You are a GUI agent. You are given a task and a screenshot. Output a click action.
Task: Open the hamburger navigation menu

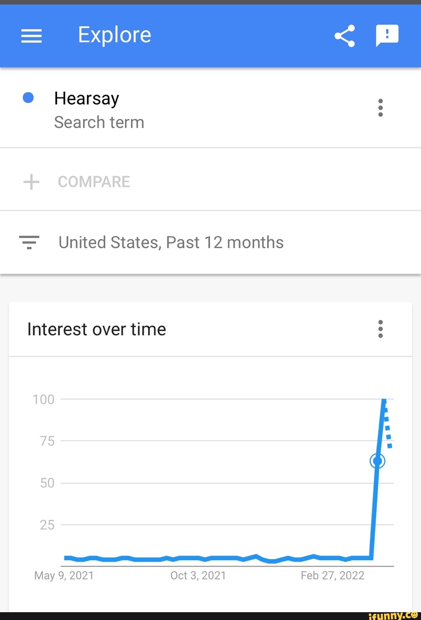tap(31, 36)
